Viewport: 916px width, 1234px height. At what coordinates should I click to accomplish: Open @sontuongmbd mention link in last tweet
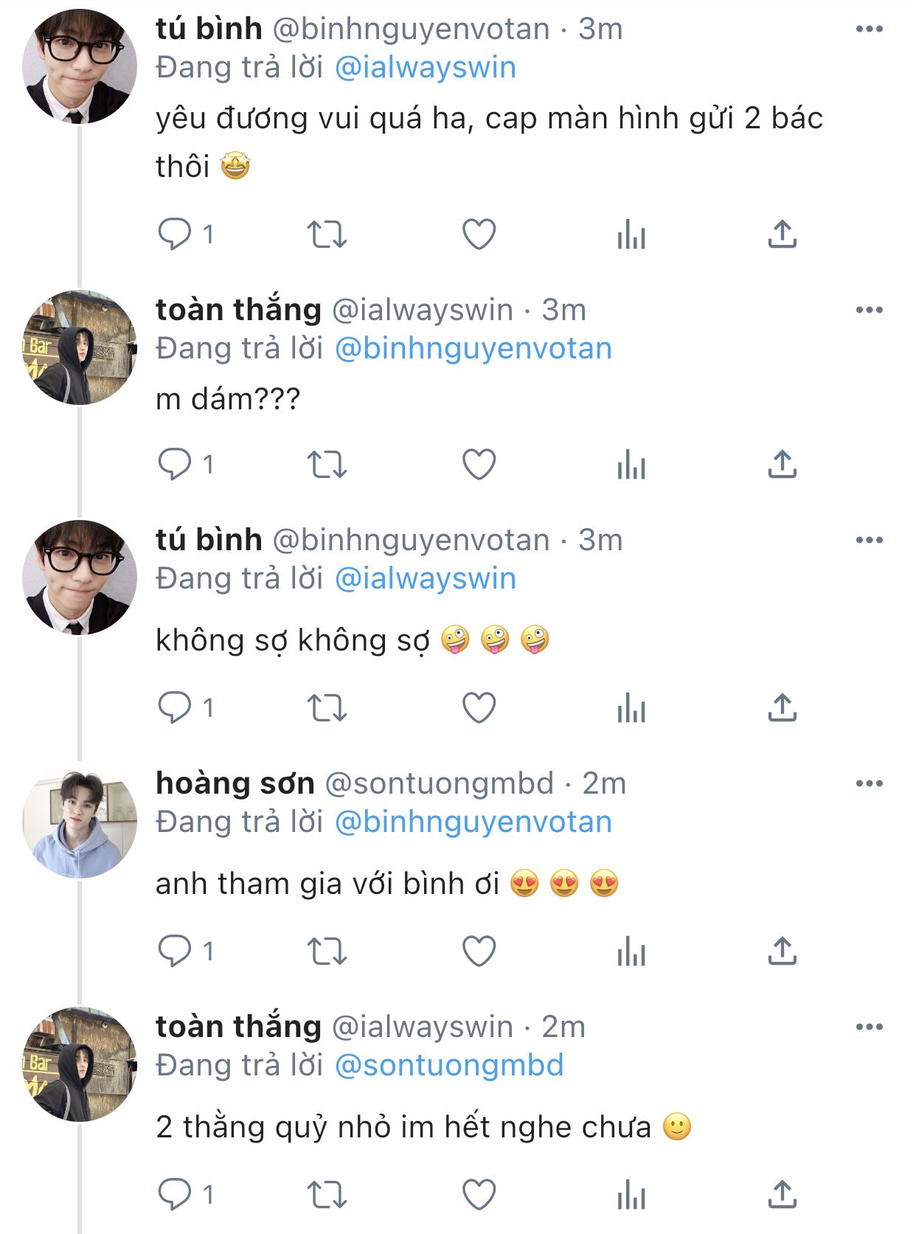(449, 1066)
